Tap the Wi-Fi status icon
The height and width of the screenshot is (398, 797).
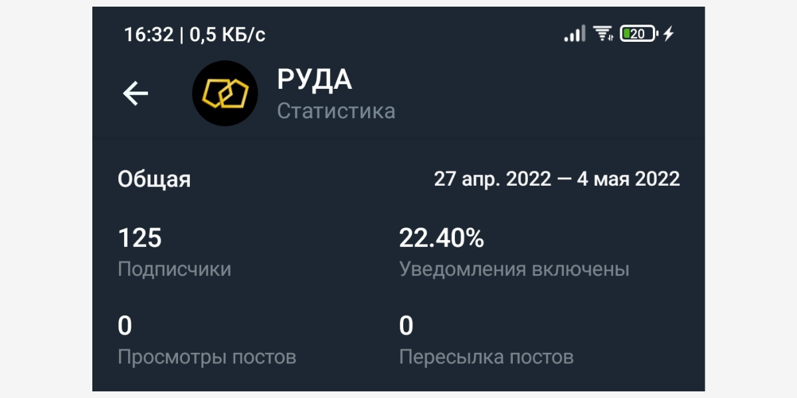[x=603, y=33]
